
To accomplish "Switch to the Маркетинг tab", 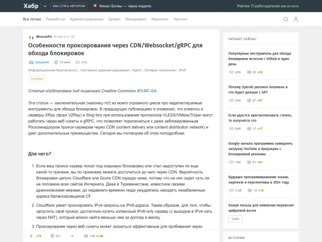I will pyautogui.click(x=160, y=19).
